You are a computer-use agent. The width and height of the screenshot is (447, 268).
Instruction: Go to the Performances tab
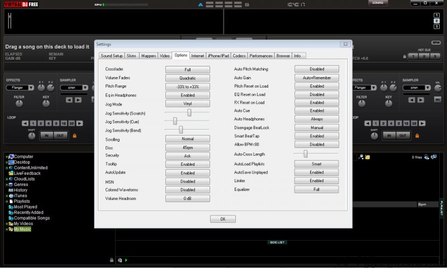click(x=261, y=56)
